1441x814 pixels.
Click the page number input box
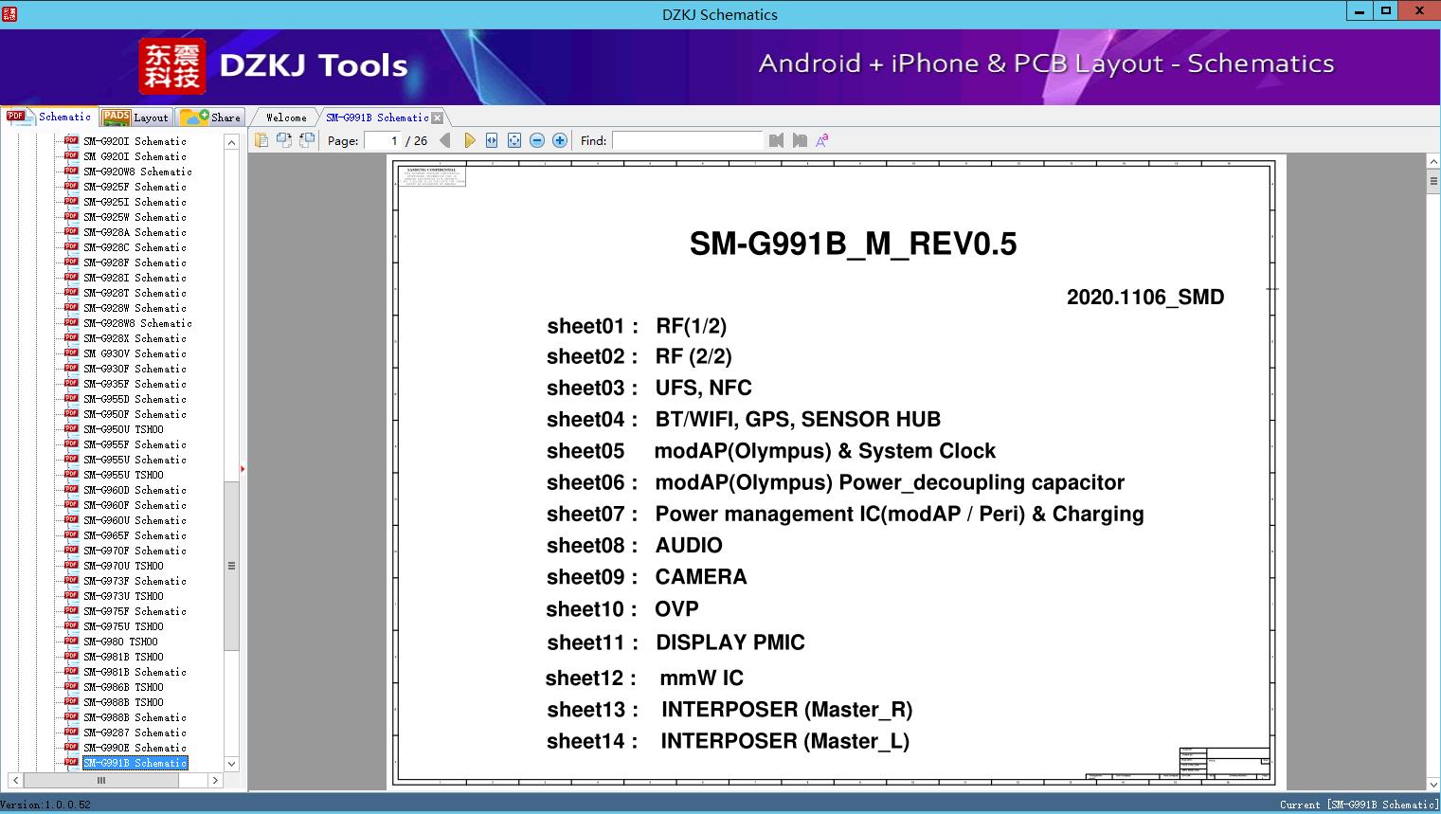383,140
